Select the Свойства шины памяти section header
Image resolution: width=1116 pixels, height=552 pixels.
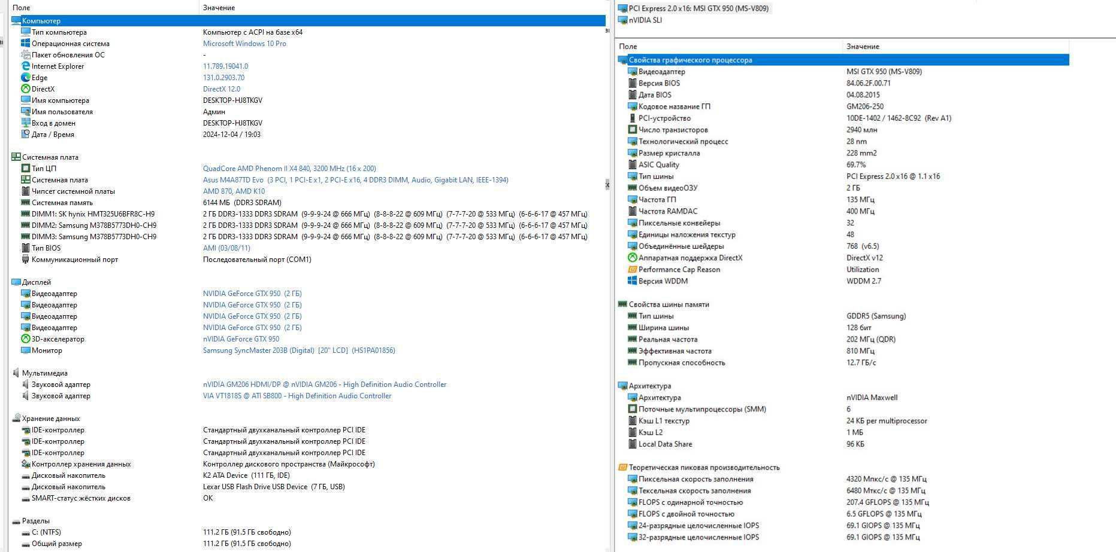(669, 304)
